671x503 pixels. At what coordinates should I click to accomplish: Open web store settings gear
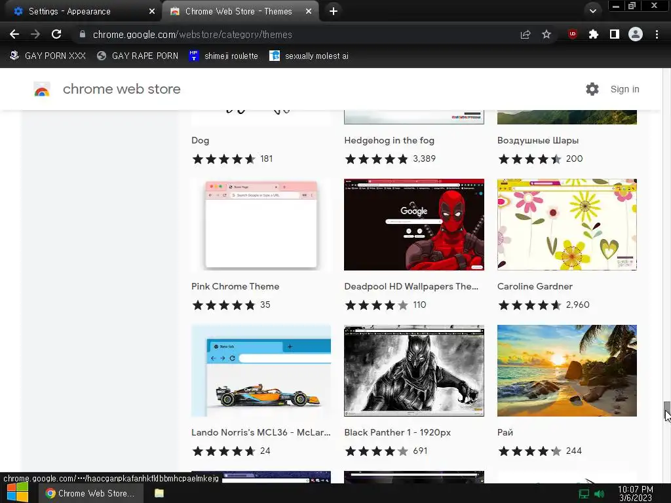pyautogui.click(x=592, y=89)
